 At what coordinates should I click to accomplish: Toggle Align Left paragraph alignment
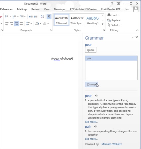7,23
